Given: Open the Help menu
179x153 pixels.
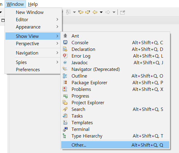Looking at the screenshot, I should [33, 4].
